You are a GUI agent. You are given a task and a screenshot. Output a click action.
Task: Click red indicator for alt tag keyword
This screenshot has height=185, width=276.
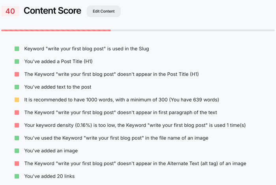(x=17, y=163)
